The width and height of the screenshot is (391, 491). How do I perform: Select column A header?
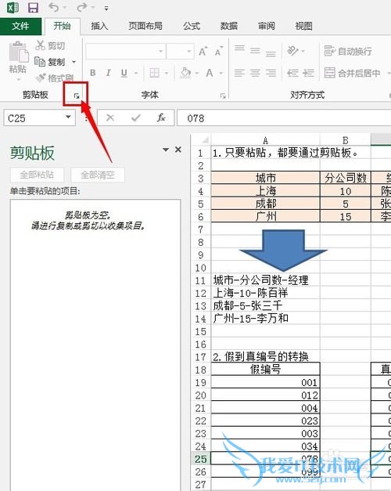(266, 140)
